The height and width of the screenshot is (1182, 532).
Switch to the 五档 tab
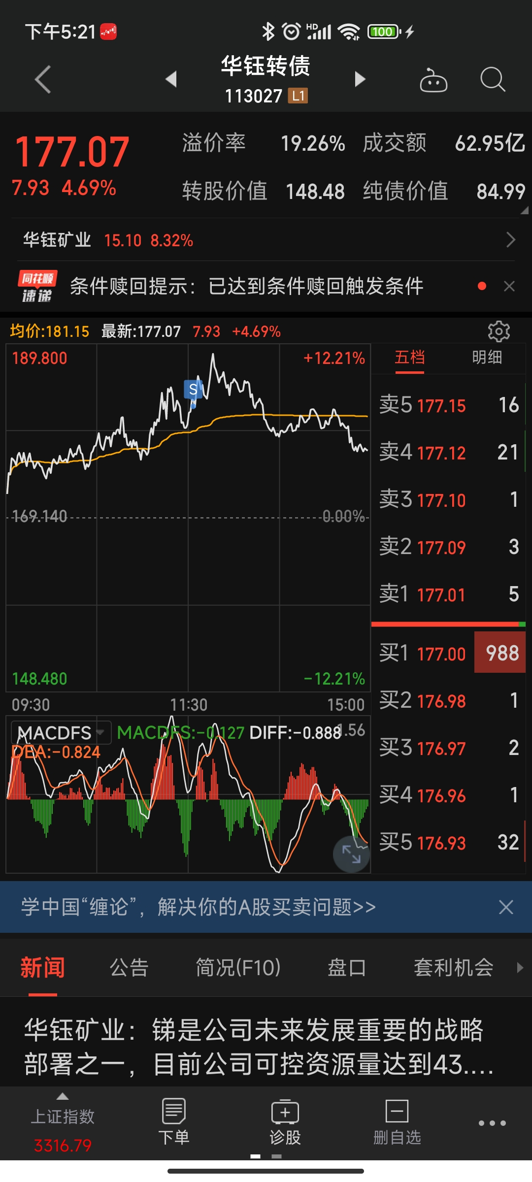point(409,357)
